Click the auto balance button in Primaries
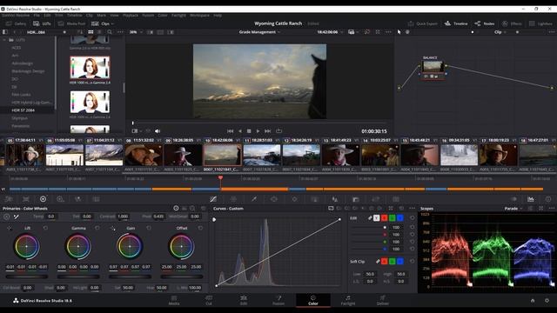 (6, 216)
